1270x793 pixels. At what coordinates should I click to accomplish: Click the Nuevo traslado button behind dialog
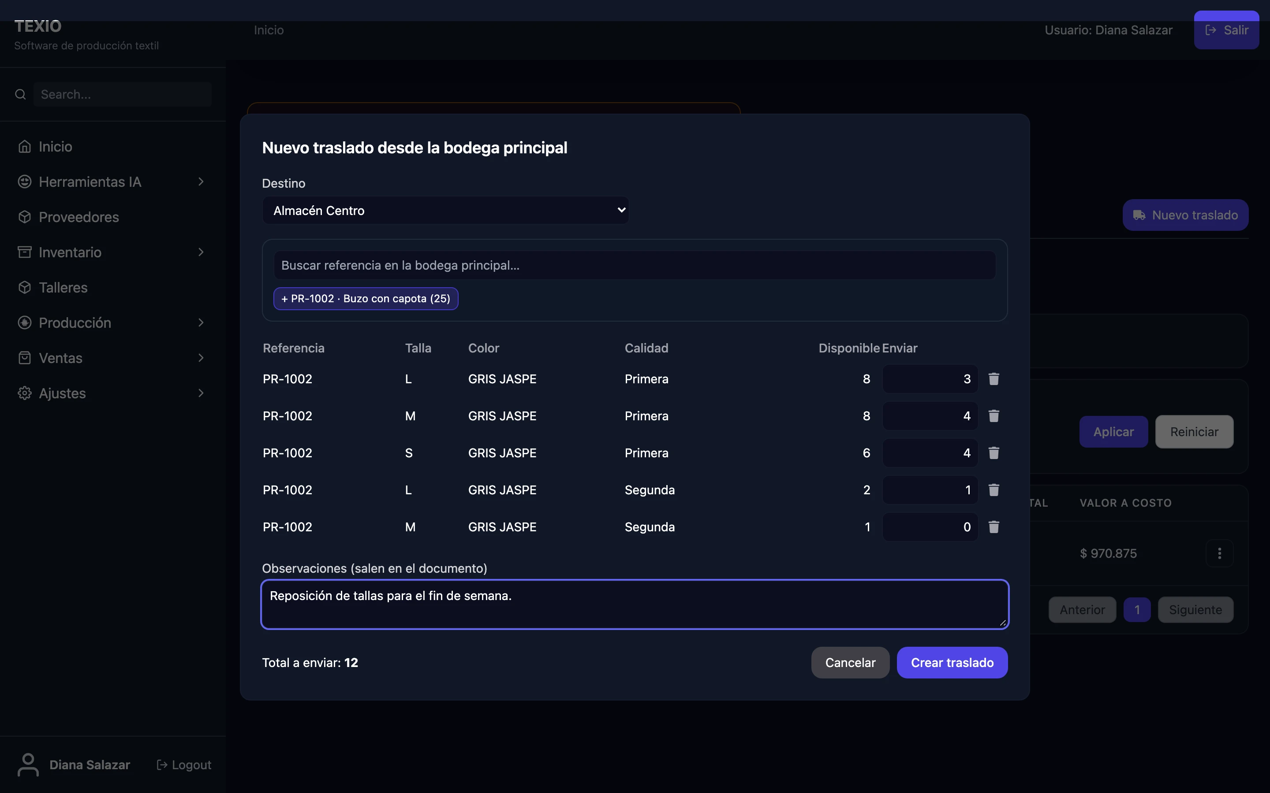(x=1185, y=215)
